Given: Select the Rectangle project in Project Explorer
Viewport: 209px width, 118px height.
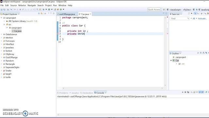Looking at the screenshot, I should pos(10,64).
